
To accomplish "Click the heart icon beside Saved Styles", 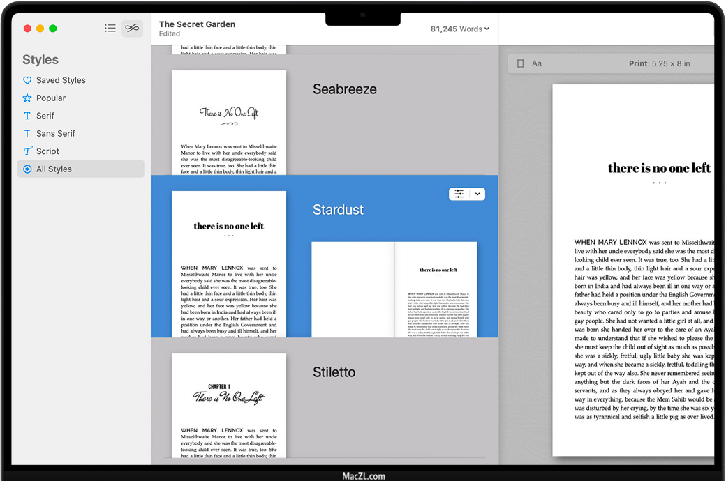I will [x=27, y=80].
